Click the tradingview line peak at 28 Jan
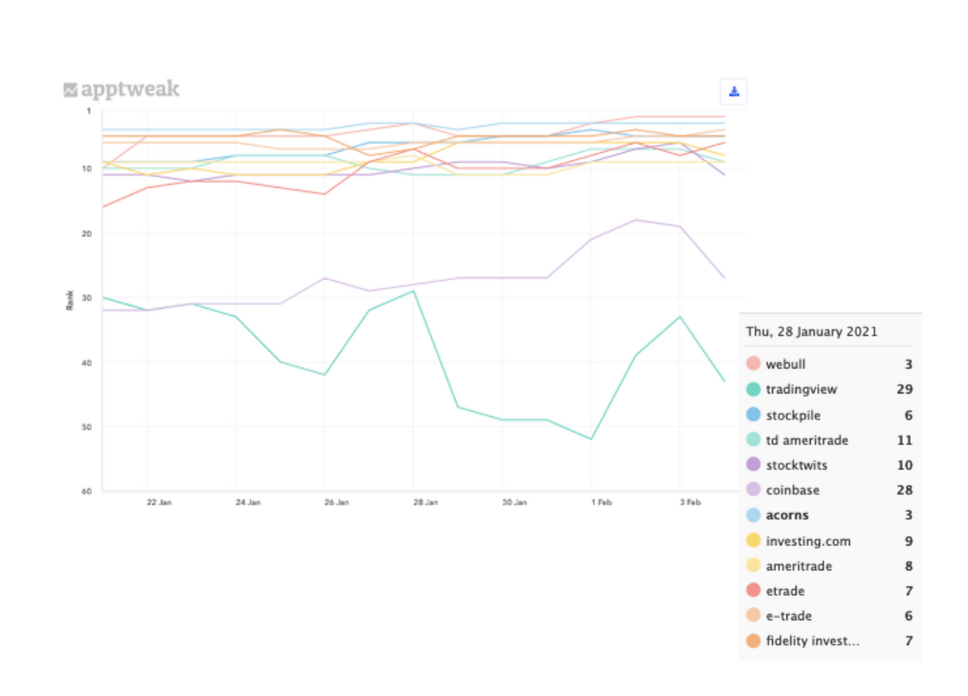The height and width of the screenshot is (696, 968). pos(414,290)
